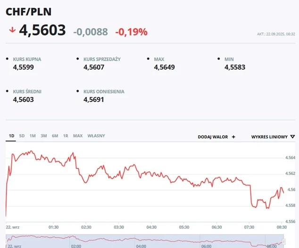The width and height of the screenshot is (299, 248).
Task: Switch to the 1M time range
Action: (33, 136)
